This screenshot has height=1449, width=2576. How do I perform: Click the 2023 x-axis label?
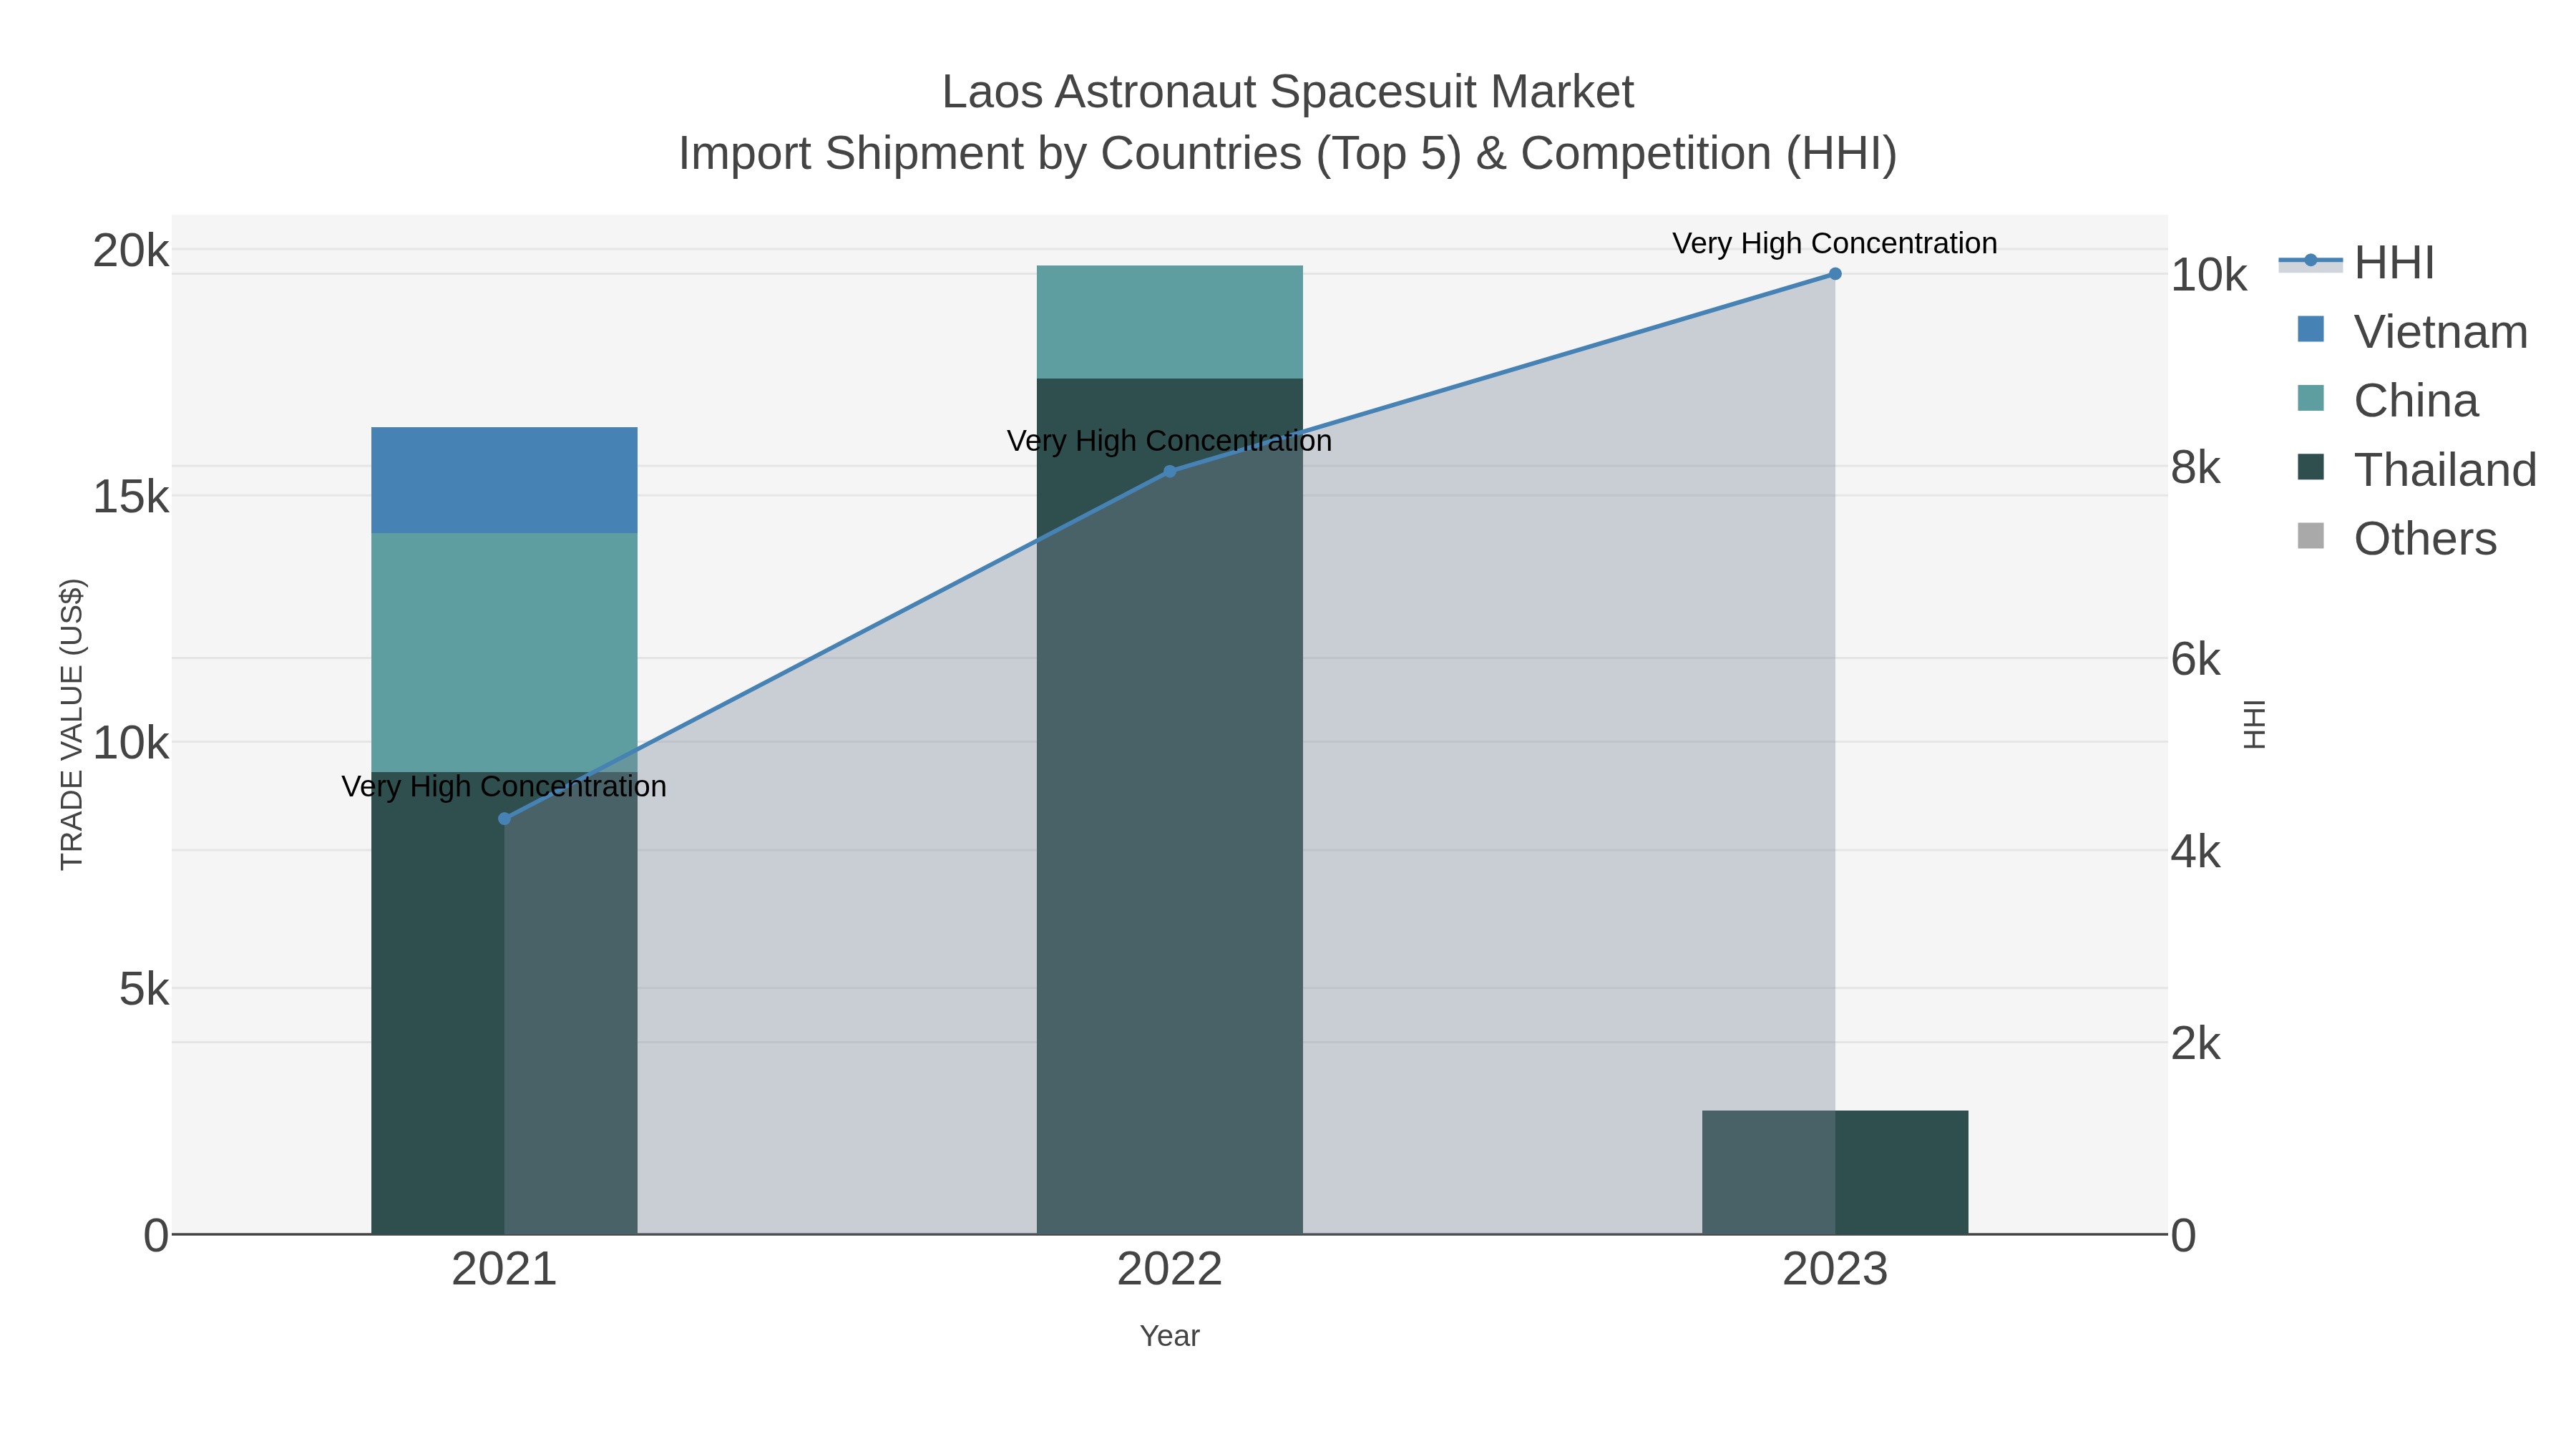[x=1835, y=1270]
